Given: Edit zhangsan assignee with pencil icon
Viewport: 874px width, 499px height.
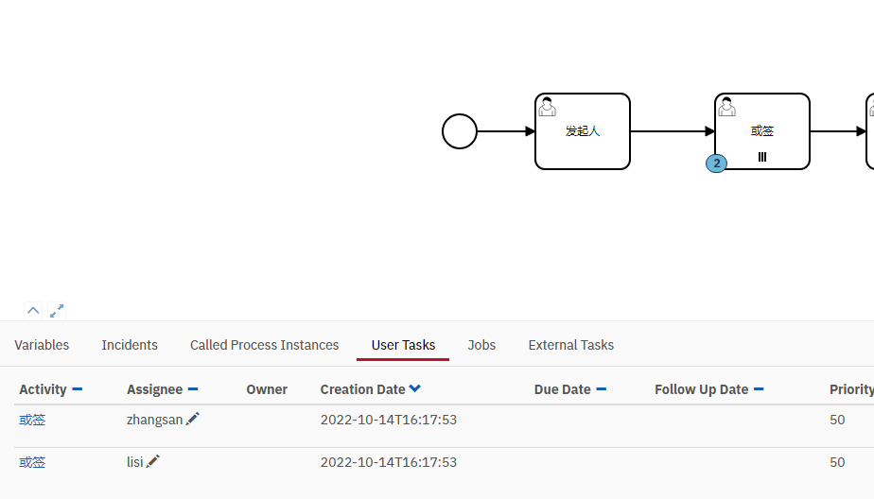Looking at the screenshot, I should [193, 419].
